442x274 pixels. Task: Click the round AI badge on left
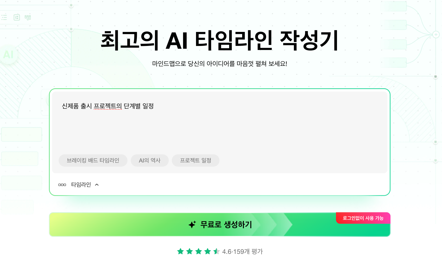tap(8, 54)
